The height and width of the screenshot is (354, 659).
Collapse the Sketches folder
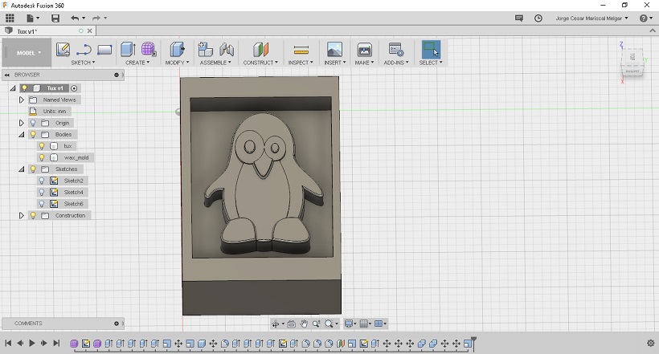(21, 169)
